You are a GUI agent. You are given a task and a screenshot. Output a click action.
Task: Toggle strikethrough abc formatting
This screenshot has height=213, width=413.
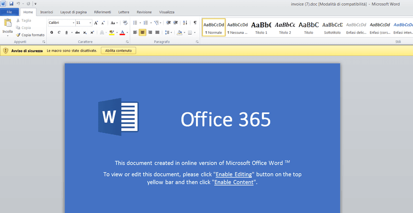point(77,32)
